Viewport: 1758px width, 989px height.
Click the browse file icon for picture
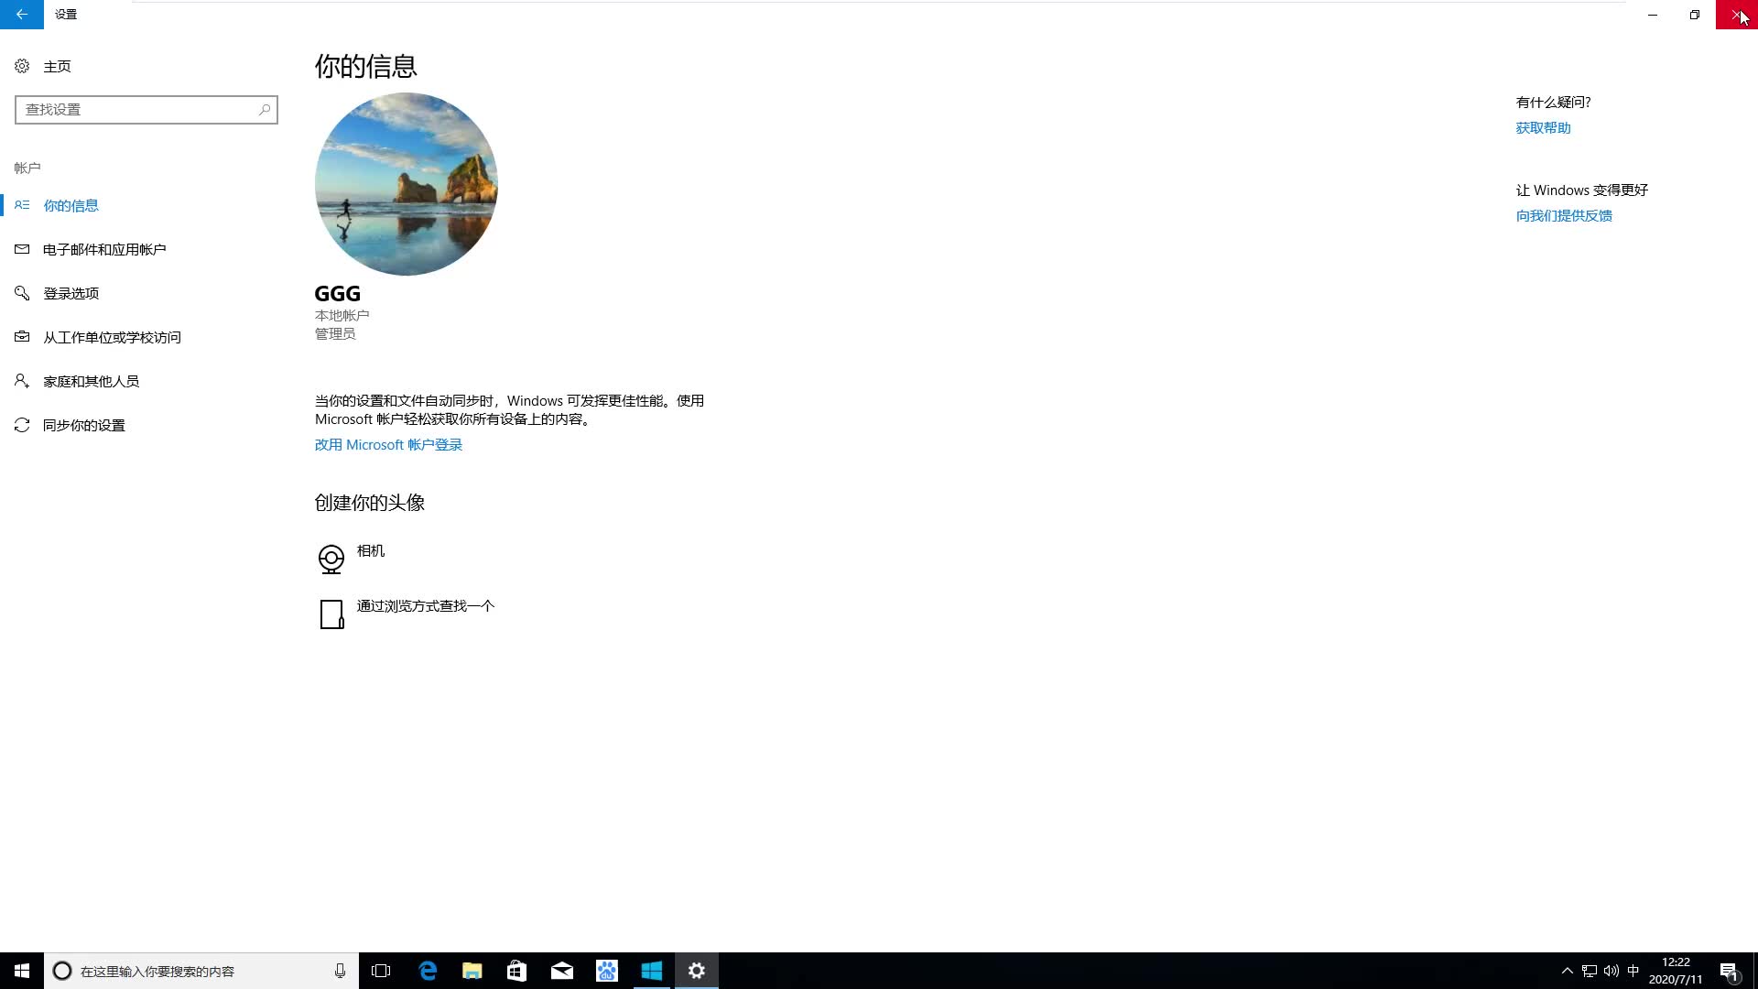(331, 614)
